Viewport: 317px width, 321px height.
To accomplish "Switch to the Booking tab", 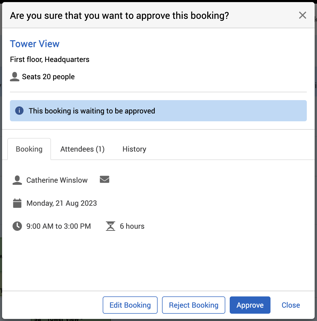I will point(29,149).
